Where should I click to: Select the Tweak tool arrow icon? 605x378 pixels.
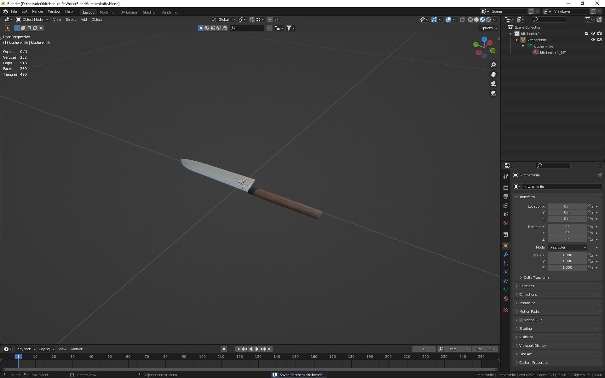(8, 28)
